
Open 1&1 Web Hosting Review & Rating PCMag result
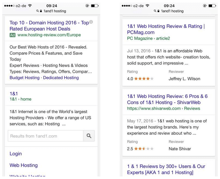(166, 29)
